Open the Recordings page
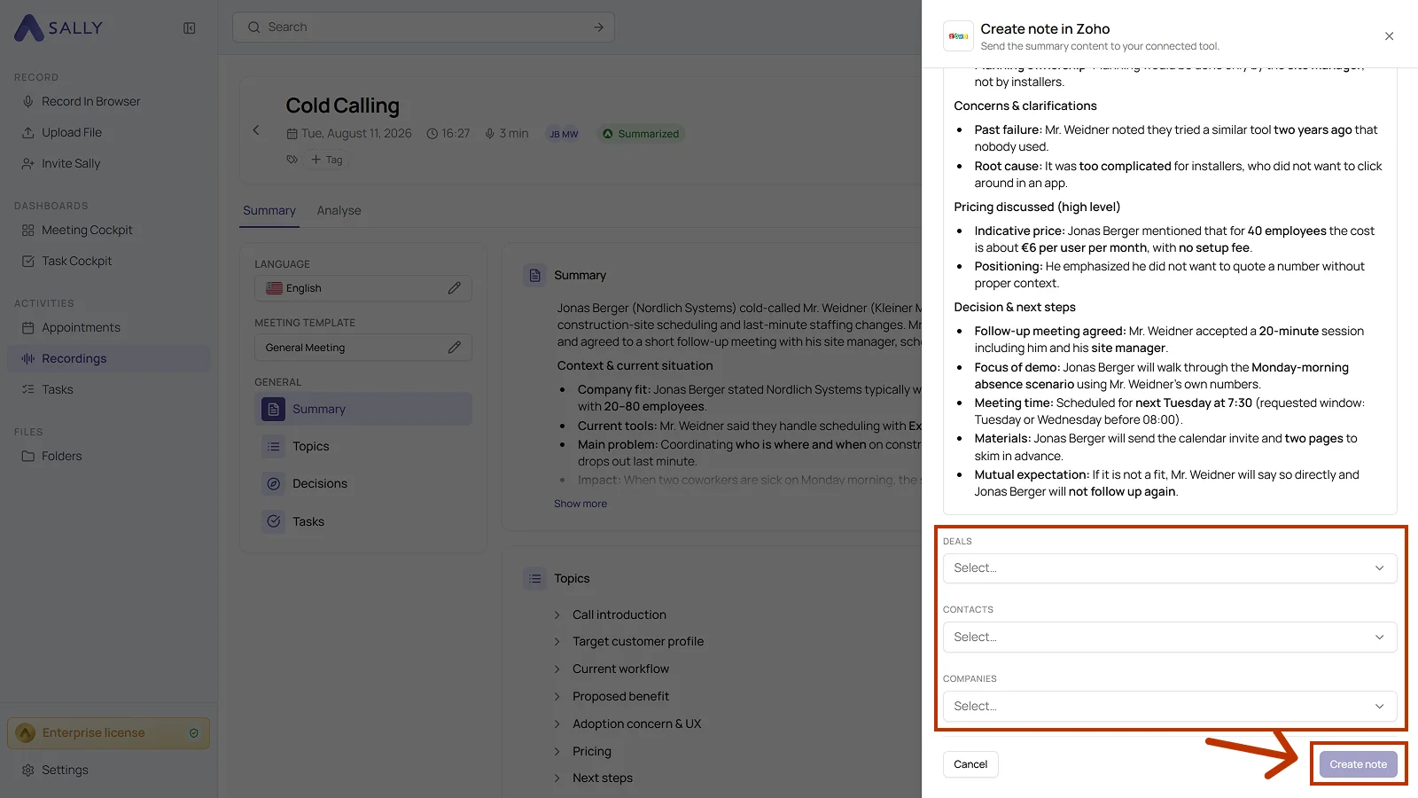The height and width of the screenshot is (798, 1418). point(109,359)
